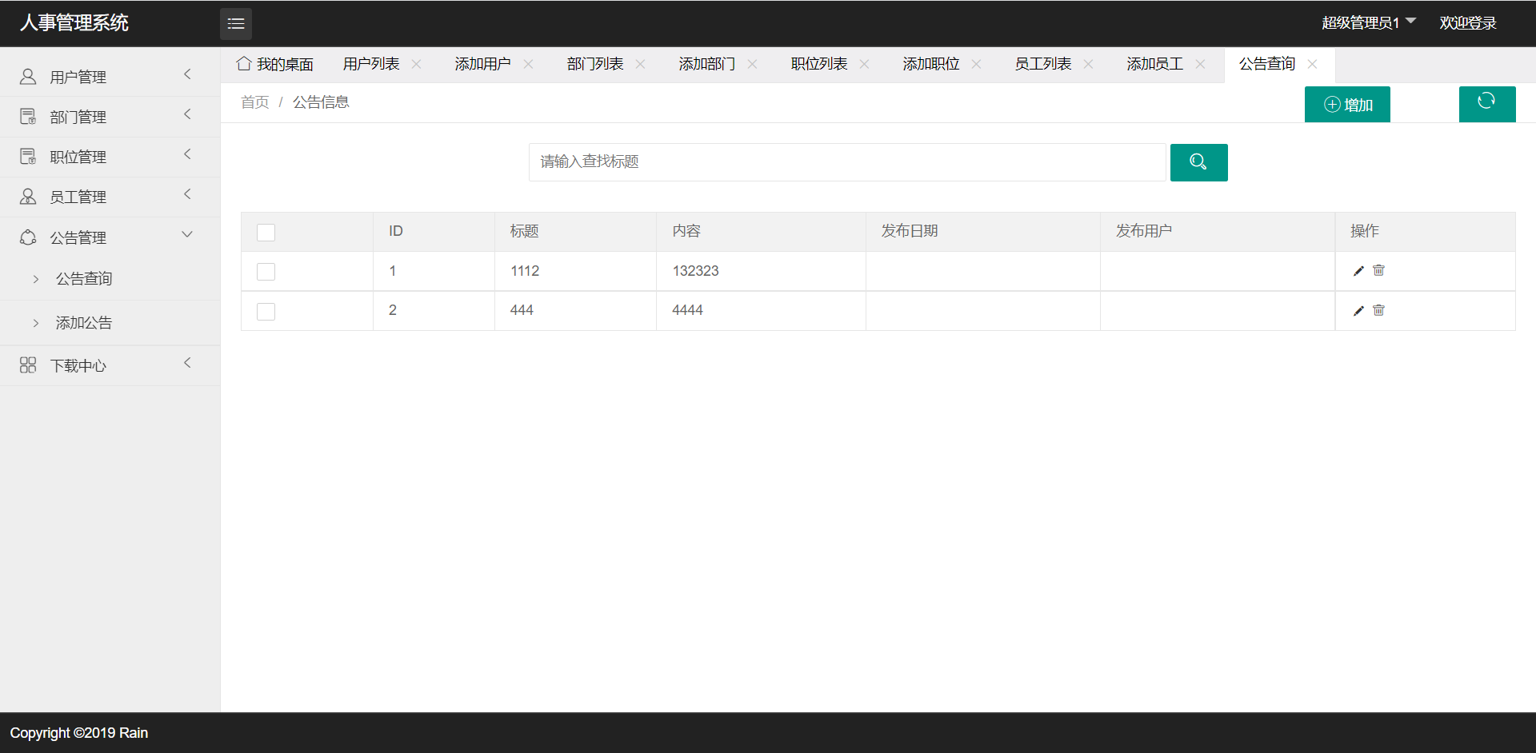Click the magnifier search button
Image resolution: width=1536 pixels, height=753 pixels.
tap(1198, 162)
